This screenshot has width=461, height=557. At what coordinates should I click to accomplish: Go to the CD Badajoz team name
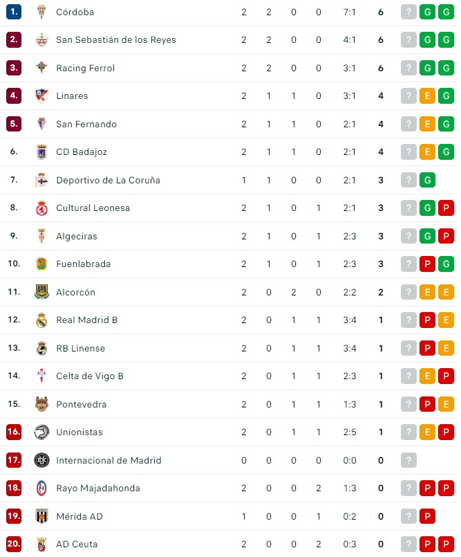coord(82,152)
